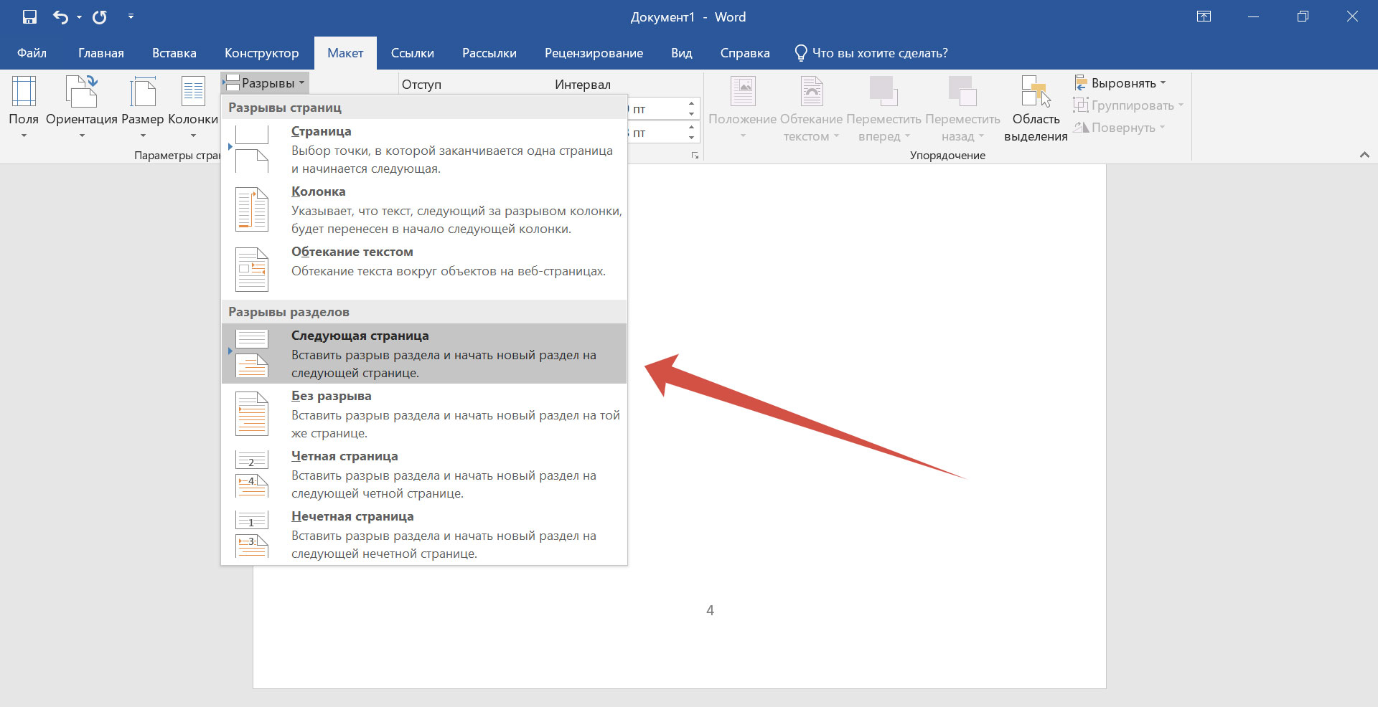Click the Четная страница section icon
Viewport: 1378px width, 707px height.
(x=252, y=474)
